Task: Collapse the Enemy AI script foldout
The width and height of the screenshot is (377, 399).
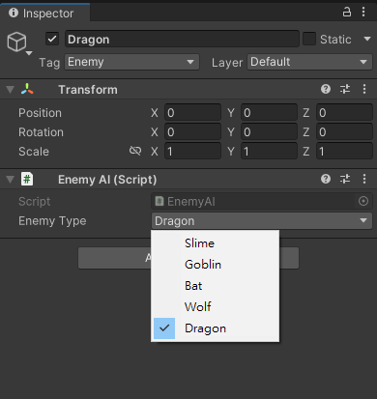Action: [x=11, y=180]
